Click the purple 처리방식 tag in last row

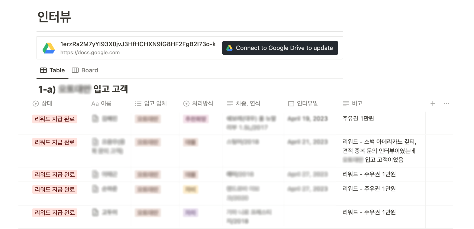coord(190,213)
